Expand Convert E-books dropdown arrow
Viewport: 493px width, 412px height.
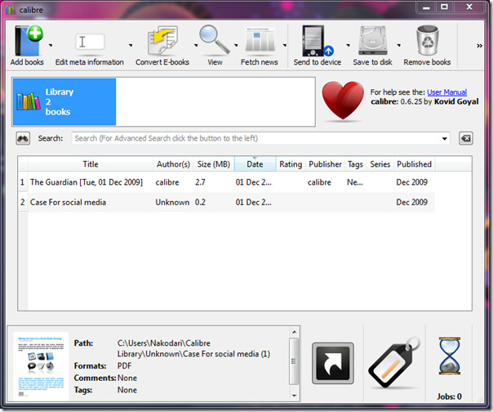[x=196, y=45]
